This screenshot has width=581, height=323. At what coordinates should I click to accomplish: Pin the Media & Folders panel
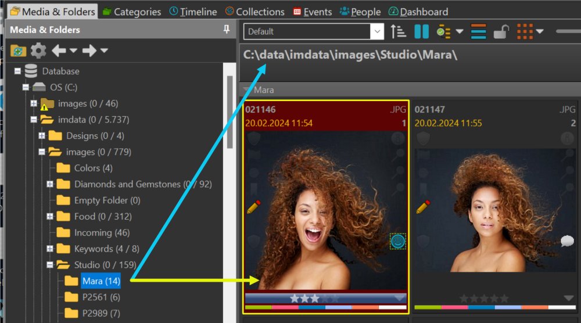click(227, 29)
